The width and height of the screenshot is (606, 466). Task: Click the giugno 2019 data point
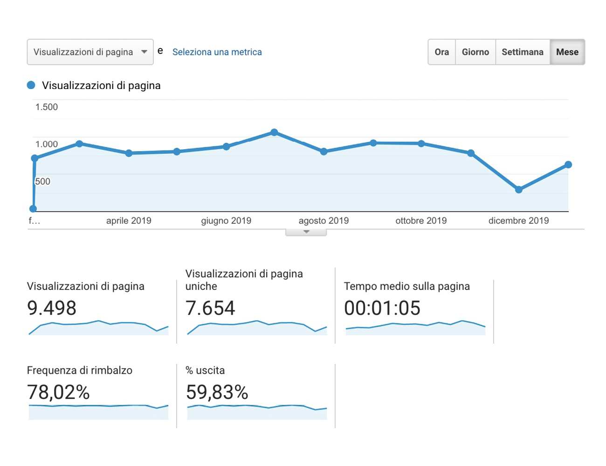pos(226,147)
